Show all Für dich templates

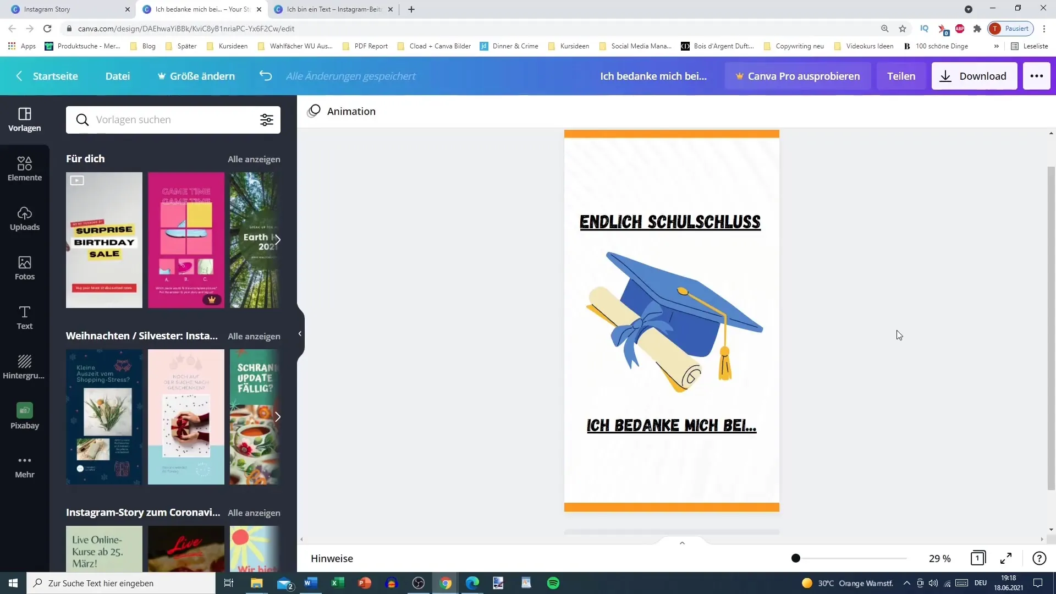[254, 159]
